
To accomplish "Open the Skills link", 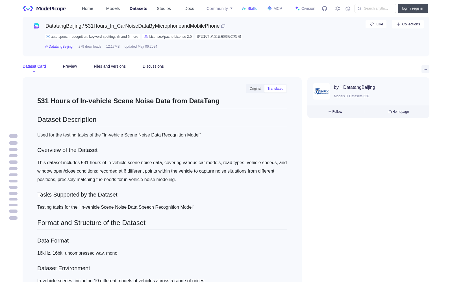I will click(x=249, y=8).
